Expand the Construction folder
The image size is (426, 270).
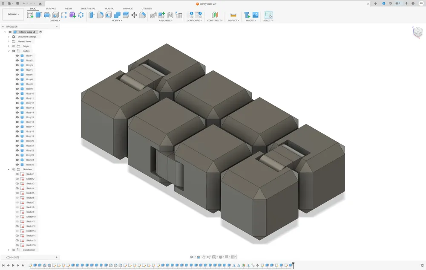click(x=9, y=250)
